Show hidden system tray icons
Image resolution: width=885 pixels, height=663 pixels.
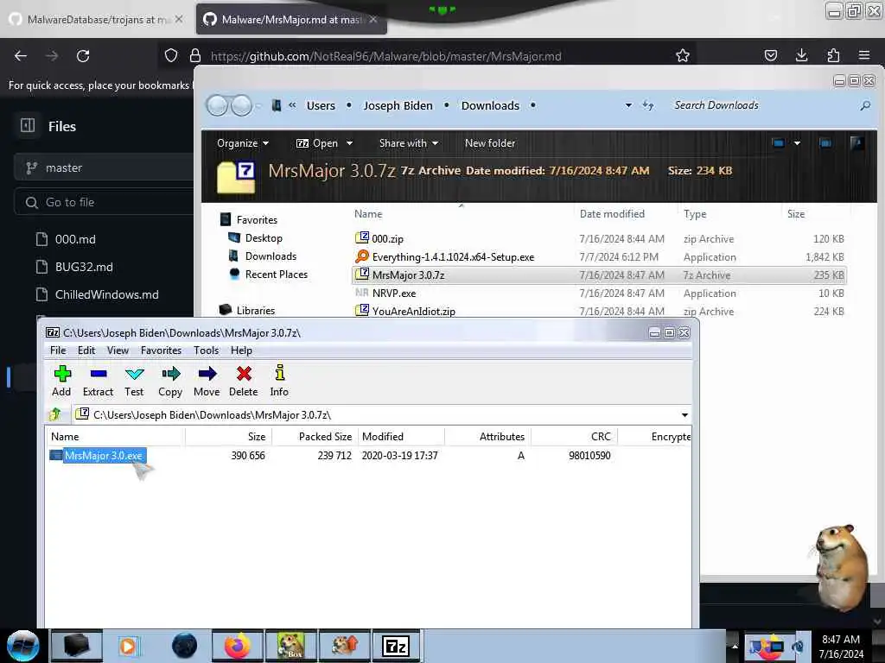point(735,646)
